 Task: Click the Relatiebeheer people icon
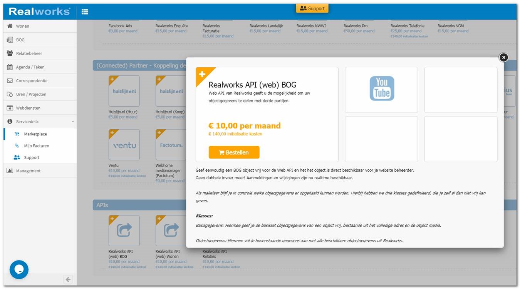point(10,53)
